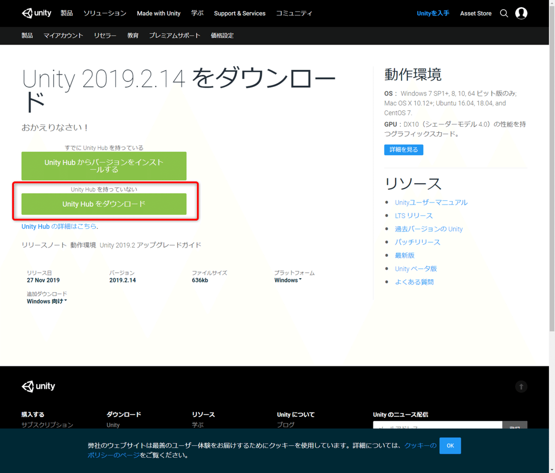Click the 2019.2.14 version value
This screenshot has width=555, height=473.
[x=123, y=280]
